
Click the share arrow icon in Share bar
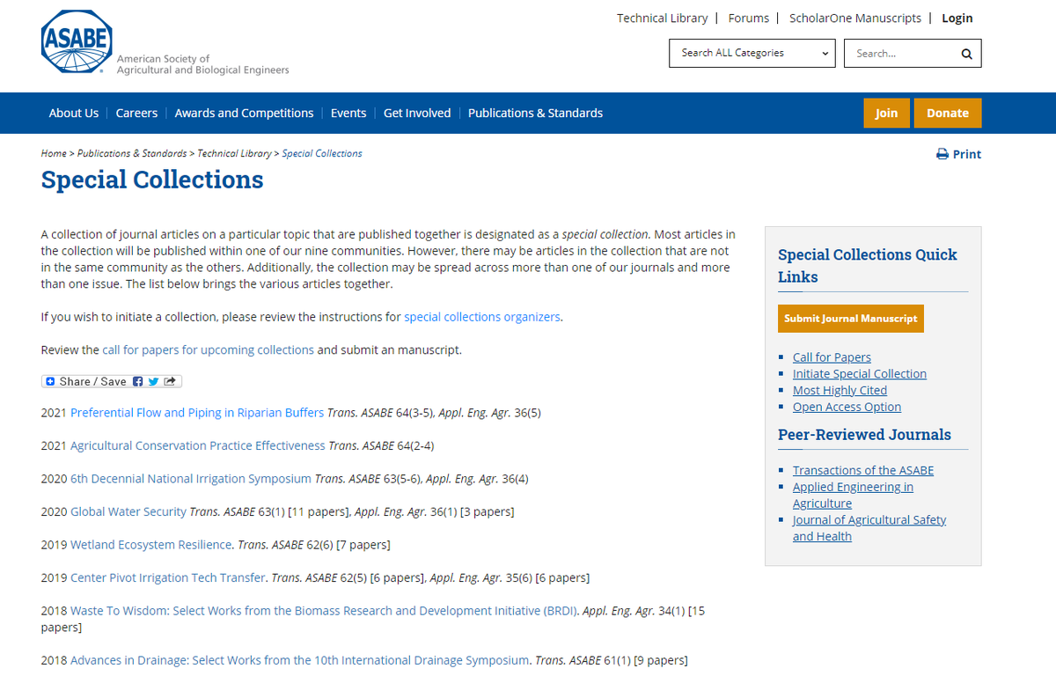click(x=170, y=381)
